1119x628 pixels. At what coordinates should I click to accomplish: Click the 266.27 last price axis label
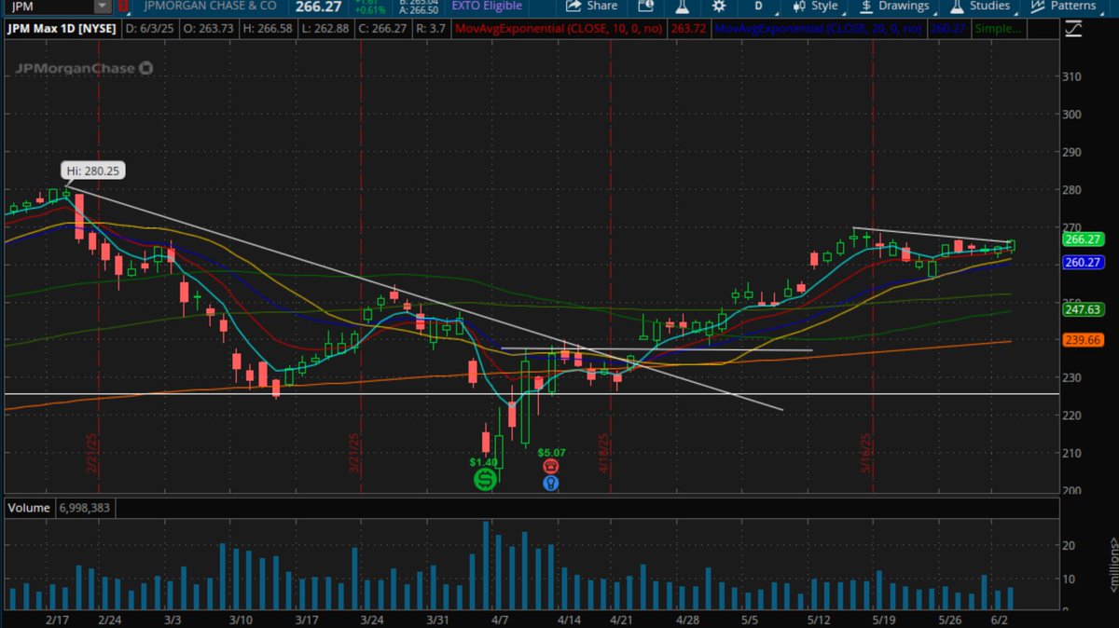coord(1082,239)
